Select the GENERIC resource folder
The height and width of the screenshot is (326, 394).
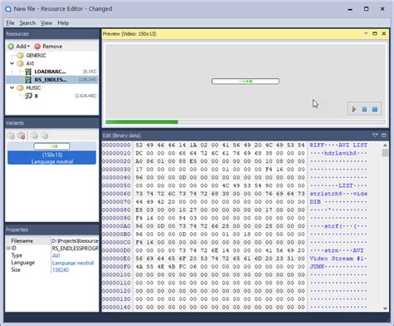(x=36, y=56)
